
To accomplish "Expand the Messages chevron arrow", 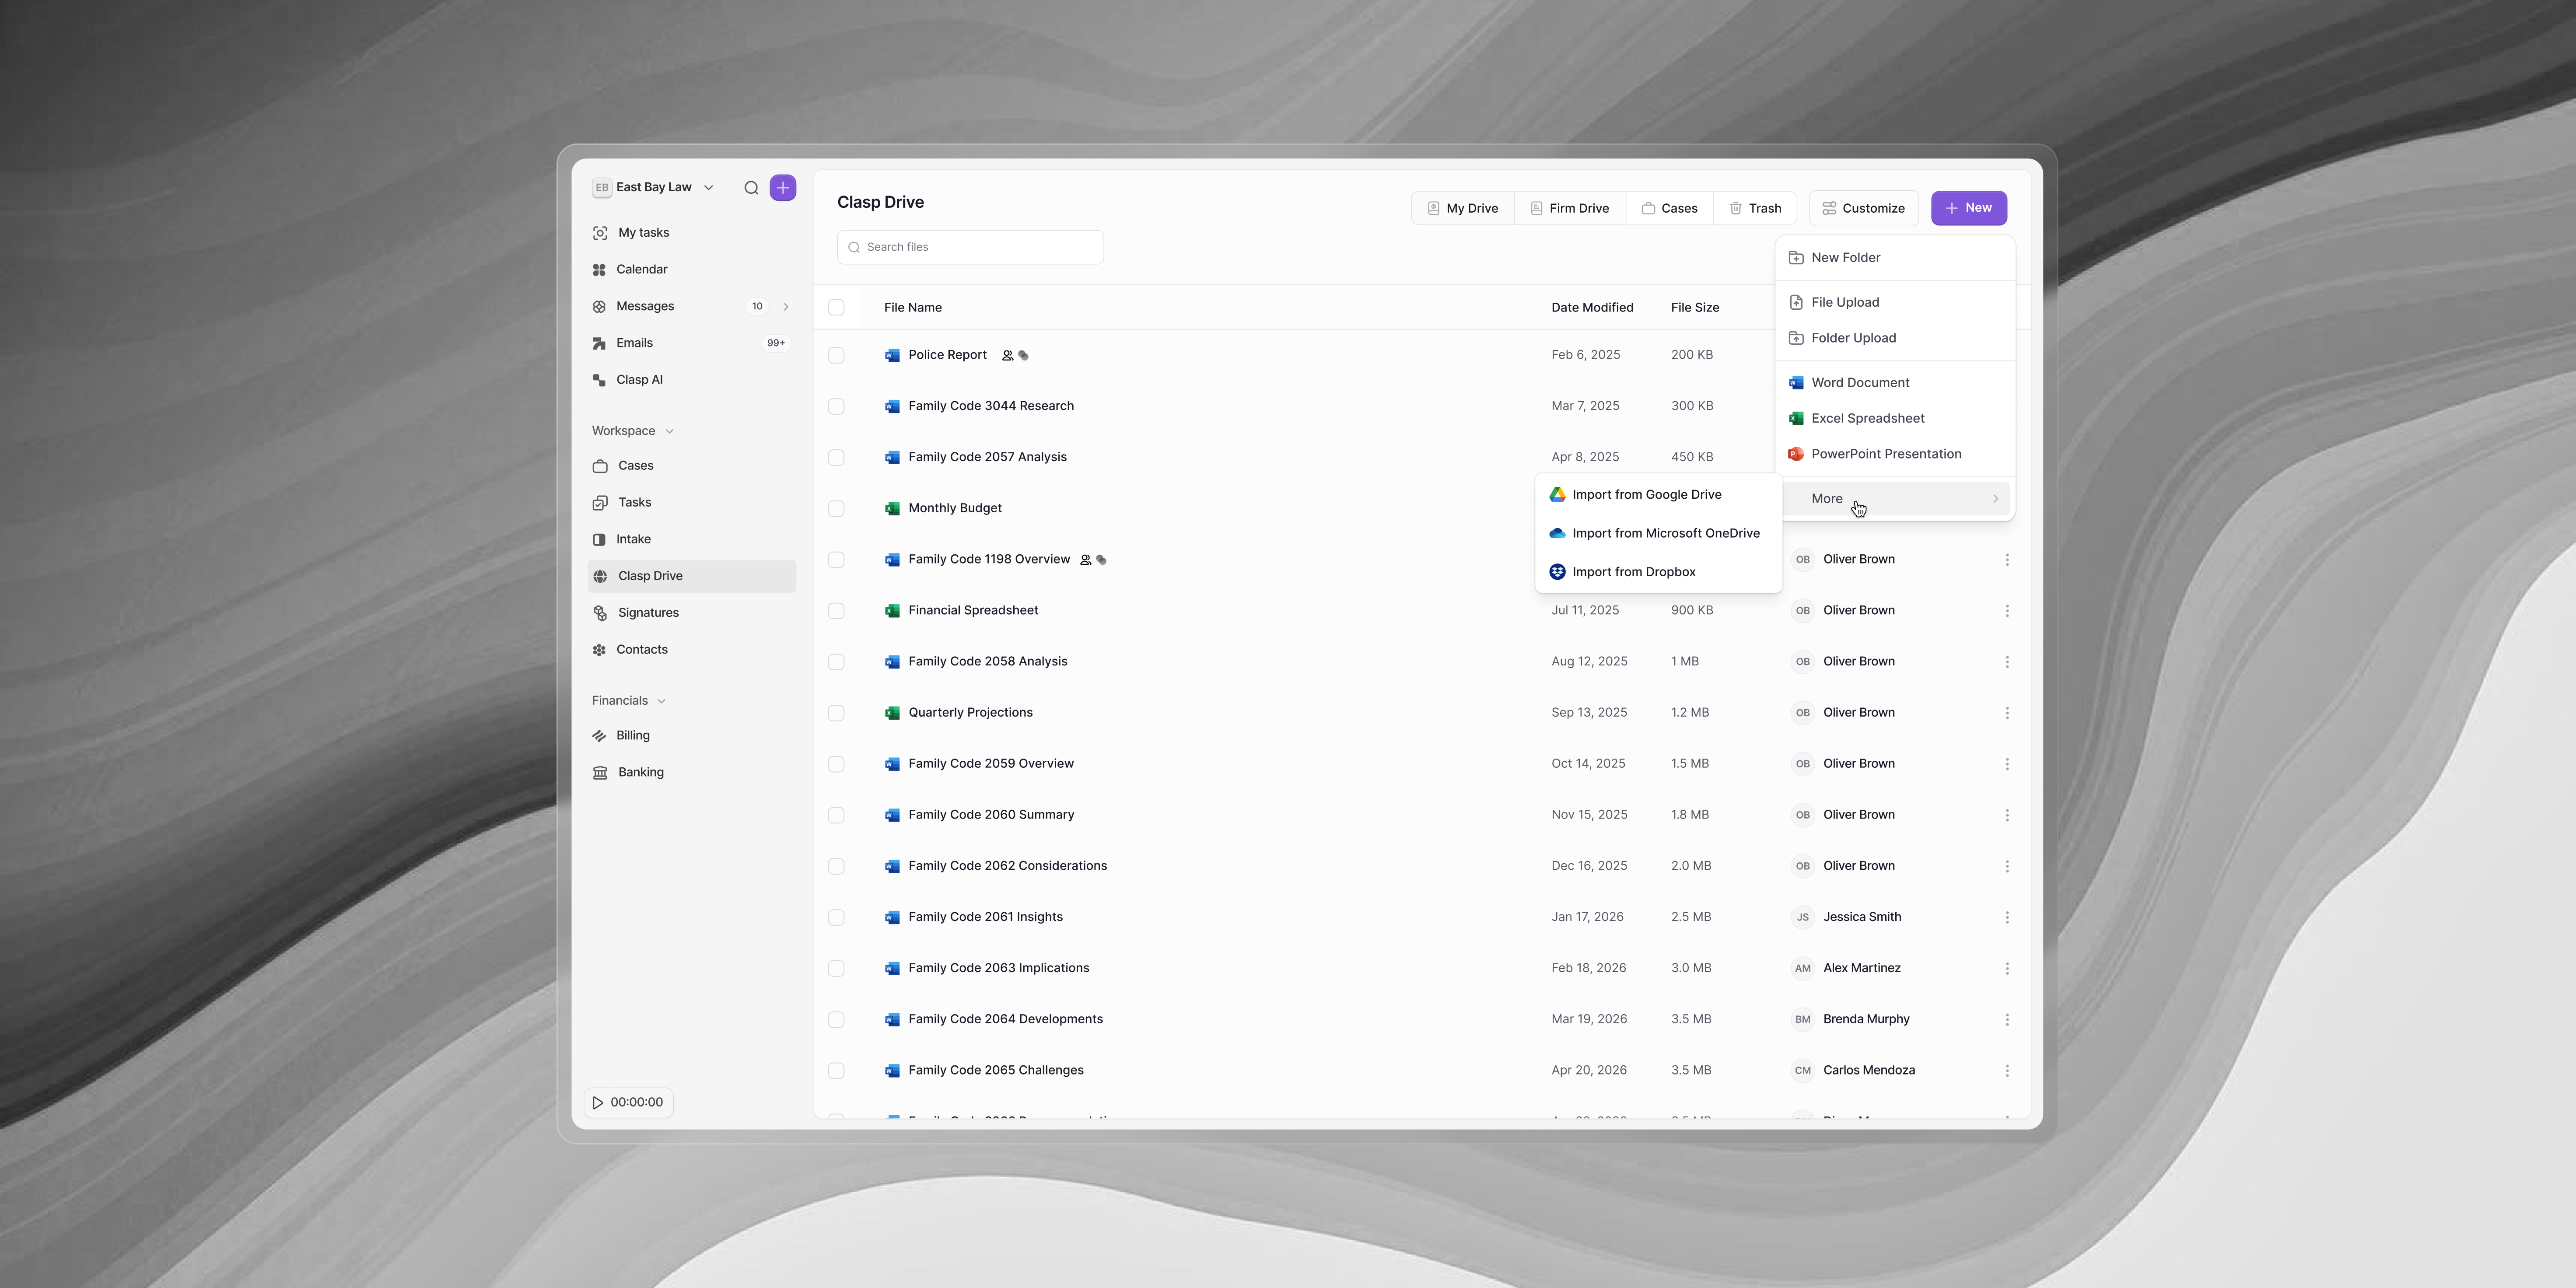I will pos(786,307).
